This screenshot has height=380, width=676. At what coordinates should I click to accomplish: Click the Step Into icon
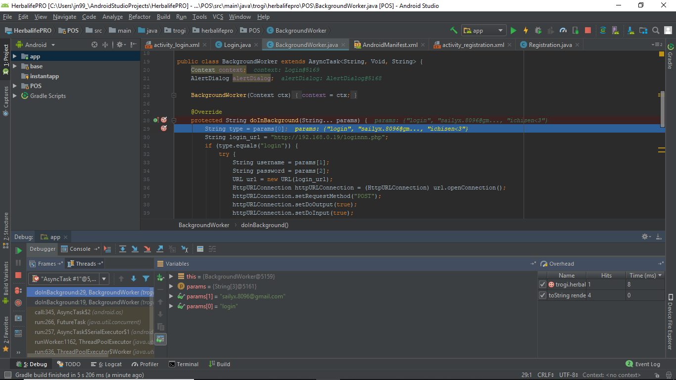[135, 249]
